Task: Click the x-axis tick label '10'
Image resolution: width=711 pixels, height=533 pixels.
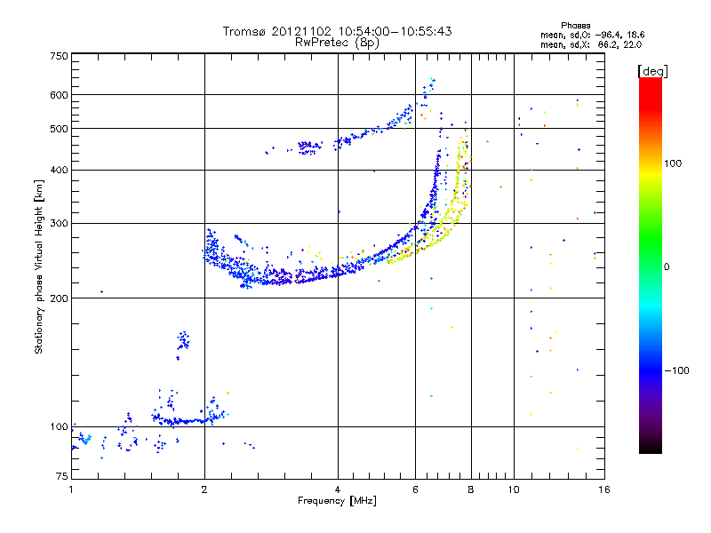Action: coord(514,489)
